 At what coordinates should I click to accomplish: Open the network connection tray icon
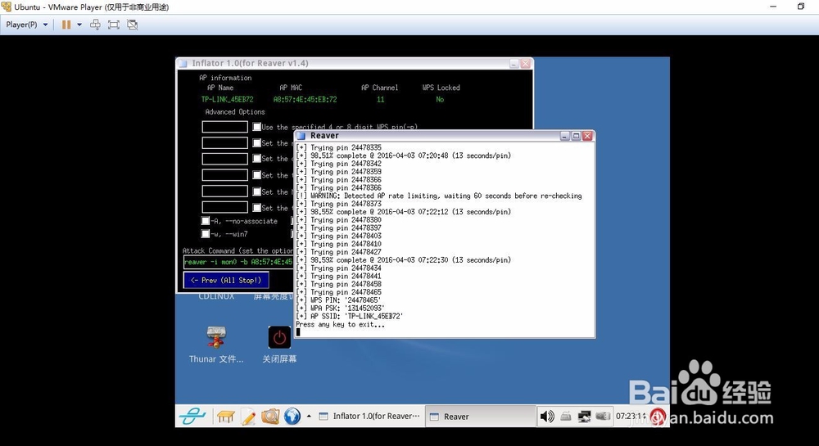584,417
